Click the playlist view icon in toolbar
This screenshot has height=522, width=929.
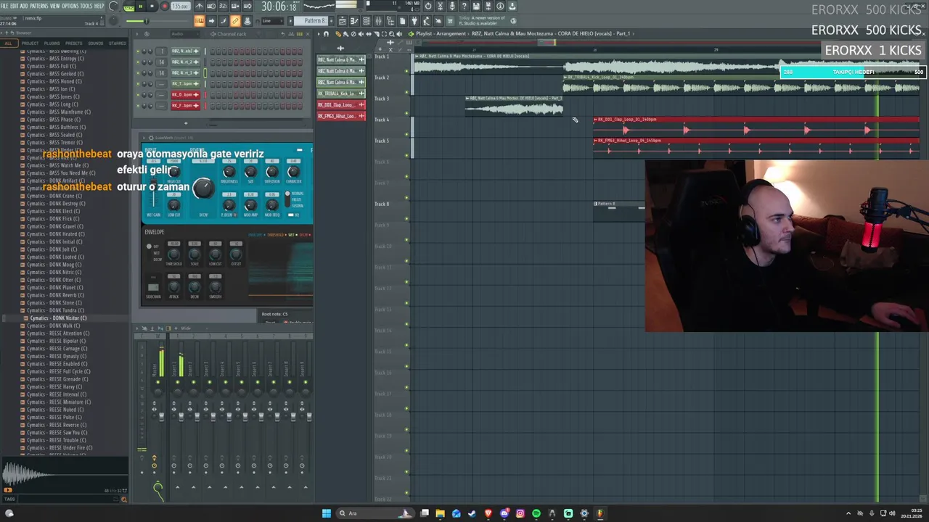tap(343, 20)
